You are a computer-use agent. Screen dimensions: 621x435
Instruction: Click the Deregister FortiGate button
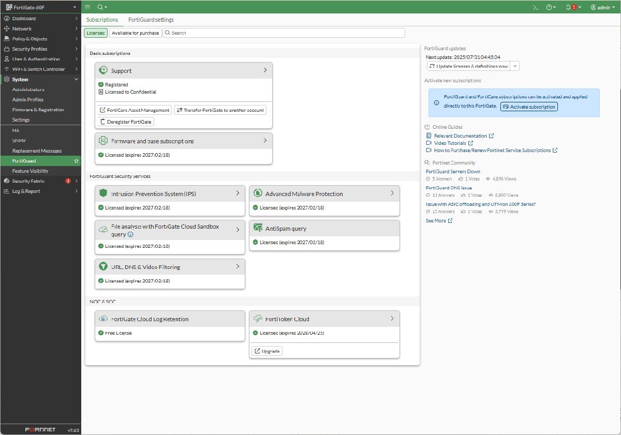pyautogui.click(x=126, y=122)
